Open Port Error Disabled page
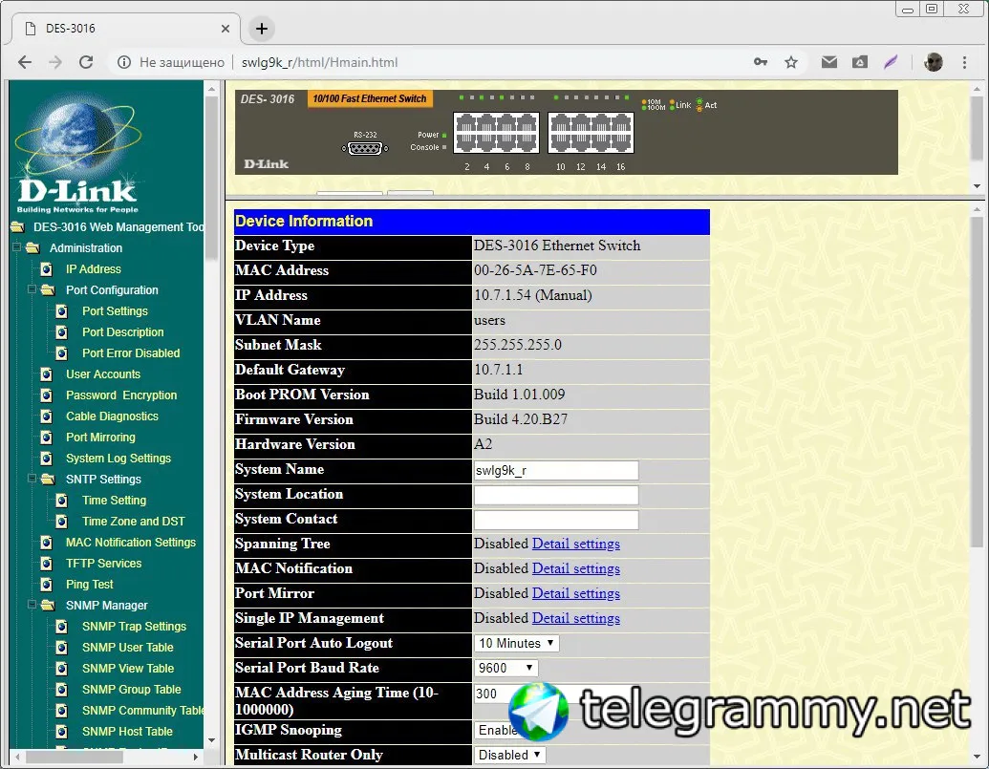The image size is (989, 769). pyautogui.click(x=131, y=353)
